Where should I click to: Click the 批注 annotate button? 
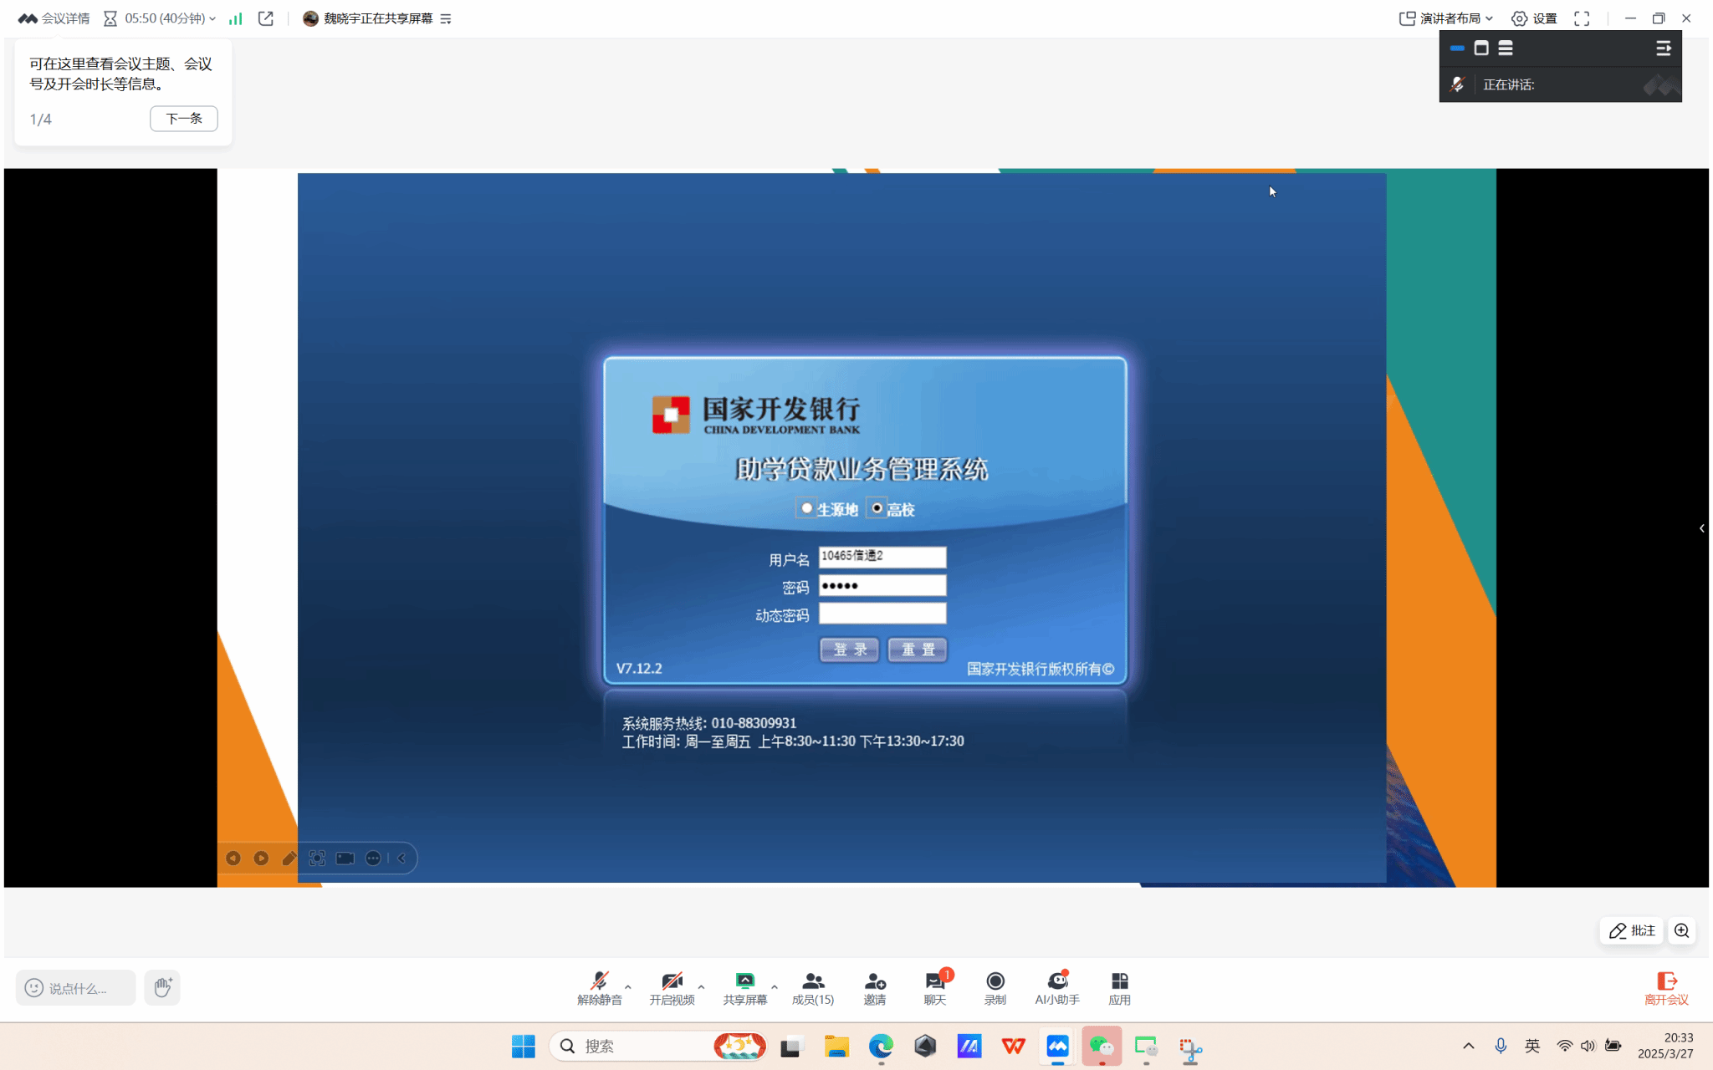tap(1632, 930)
